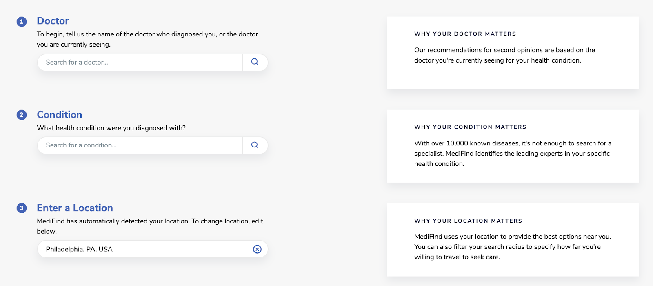Focus the 'Search for a doctor' field
This screenshot has height=286, width=653.
pyautogui.click(x=140, y=63)
